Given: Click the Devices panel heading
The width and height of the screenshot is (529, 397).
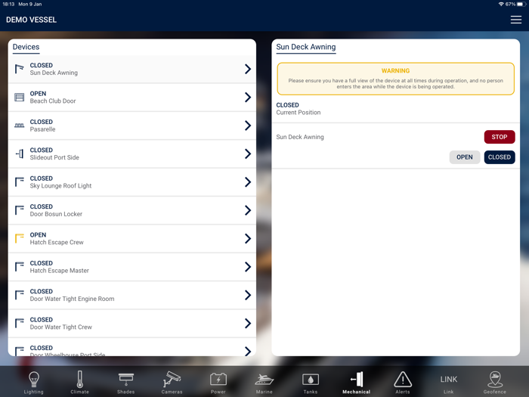Looking at the screenshot, I should coord(26,47).
